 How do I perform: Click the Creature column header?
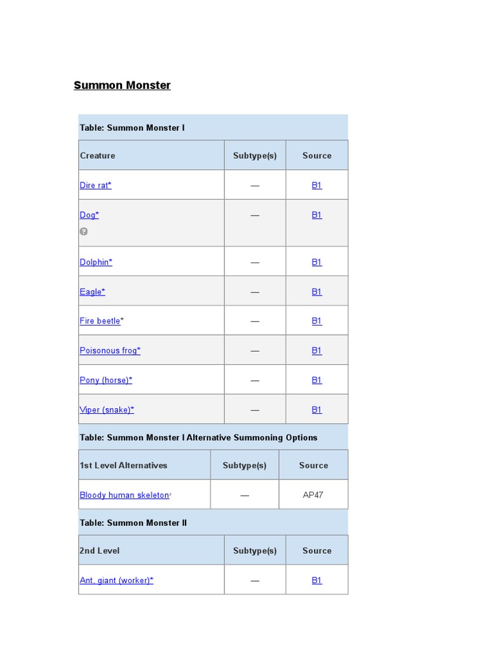coord(98,156)
